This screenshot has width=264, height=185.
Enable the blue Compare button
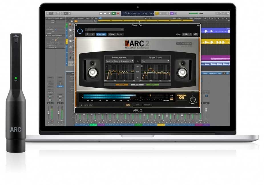101,34
